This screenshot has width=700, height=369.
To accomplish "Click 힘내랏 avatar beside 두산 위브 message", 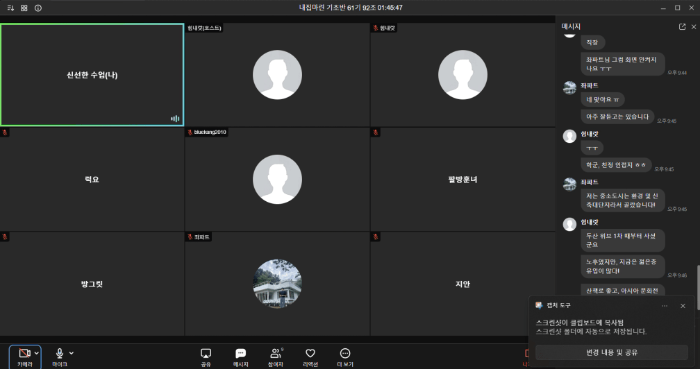I will [569, 224].
